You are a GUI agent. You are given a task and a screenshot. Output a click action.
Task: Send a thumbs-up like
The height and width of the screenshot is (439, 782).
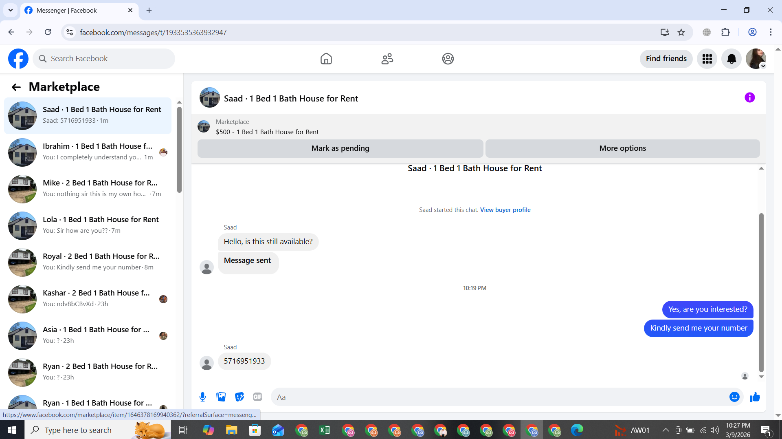tap(755, 397)
